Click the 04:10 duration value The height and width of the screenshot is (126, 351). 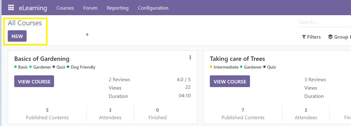pos(185,96)
